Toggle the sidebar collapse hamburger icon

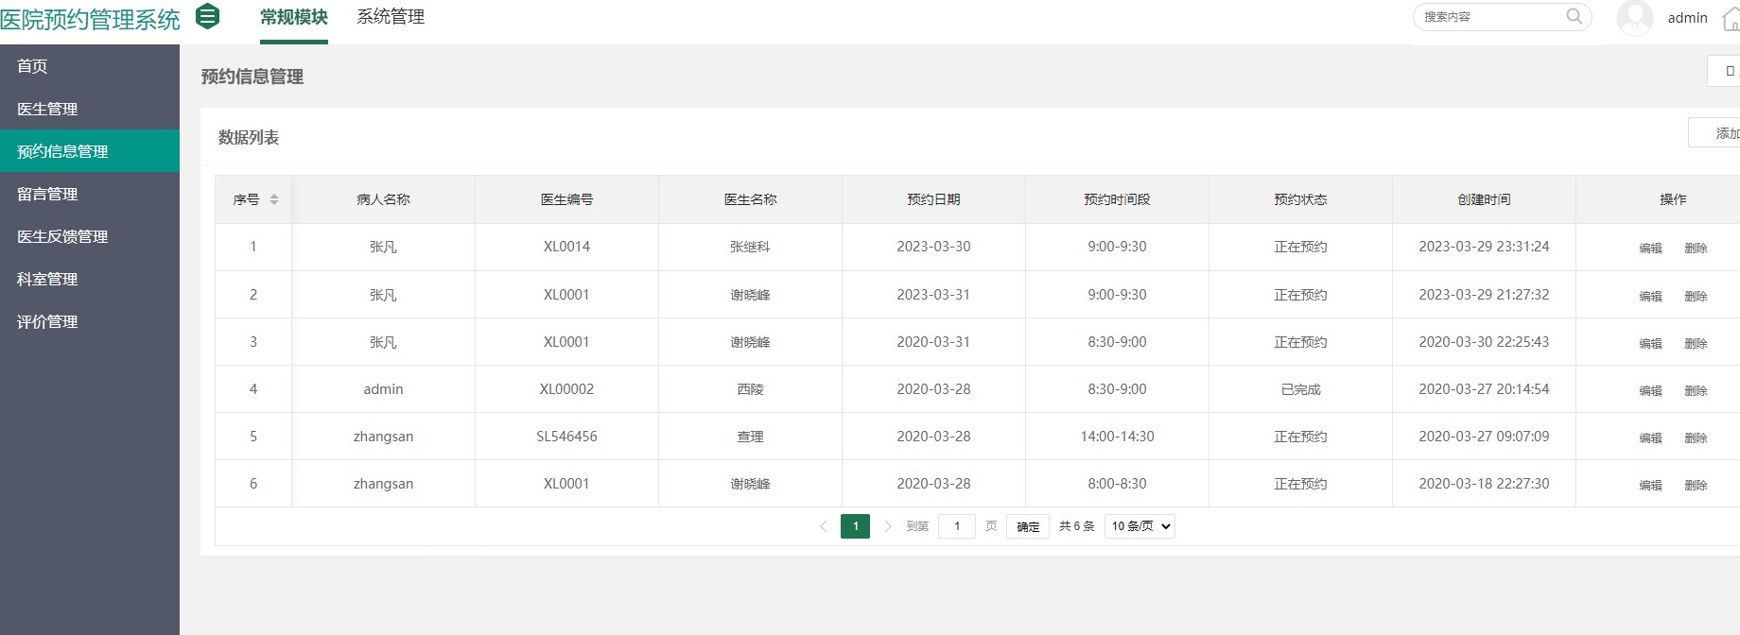click(x=207, y=16)
